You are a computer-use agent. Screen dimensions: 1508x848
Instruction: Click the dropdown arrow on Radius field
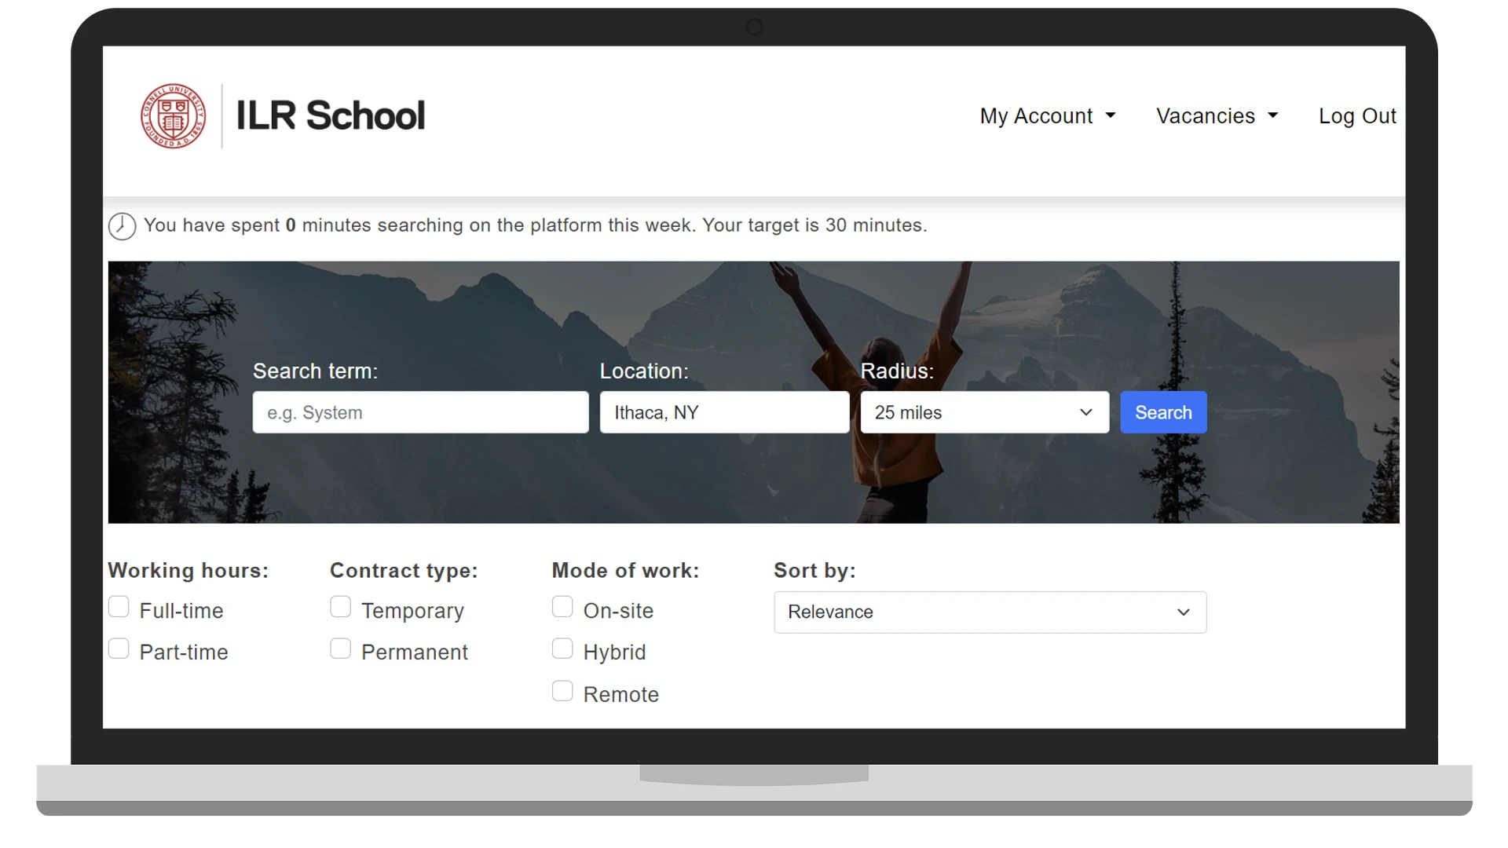pos(1085,412)
